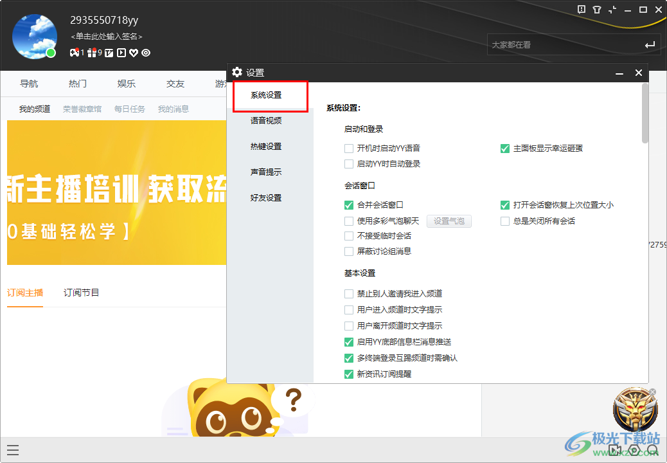Click the settings dialog vertical scrollbar
667x463 pixels.
coord(645,114)
